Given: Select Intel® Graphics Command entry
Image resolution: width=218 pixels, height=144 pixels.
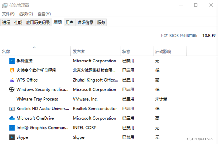Looking at the screenshot, I should (x=42, y=128).
